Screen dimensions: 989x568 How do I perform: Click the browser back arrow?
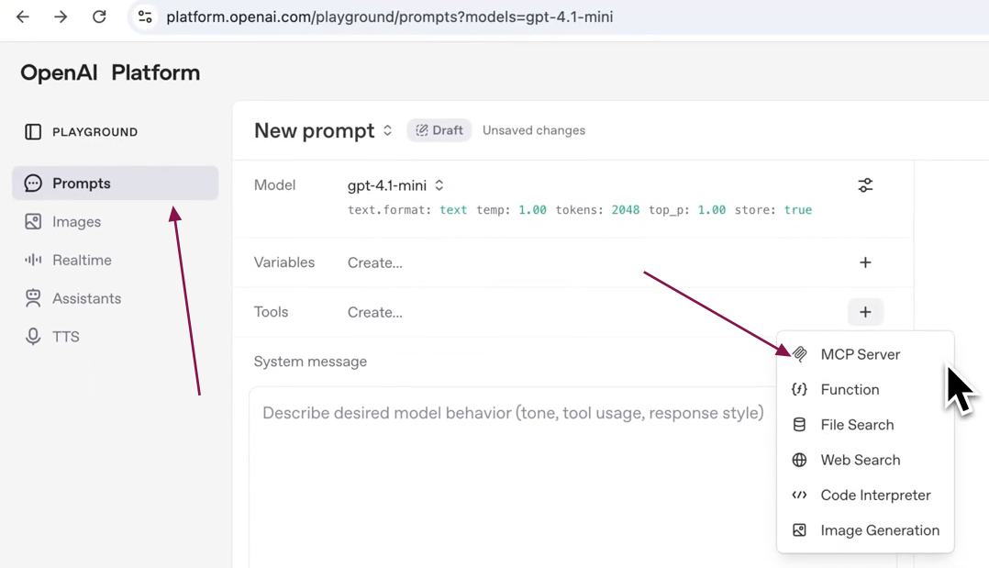[x=23, y=17]
